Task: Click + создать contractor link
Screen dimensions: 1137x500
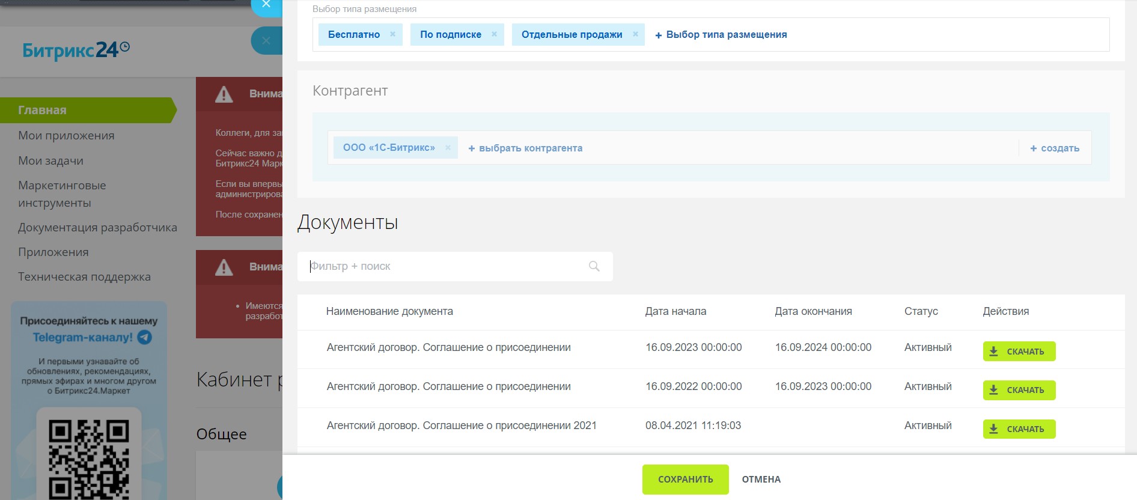Action: click(1055, 148)
